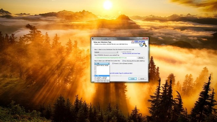Select drive D:\ in the list
217x122 pixels.
point(102,67)
